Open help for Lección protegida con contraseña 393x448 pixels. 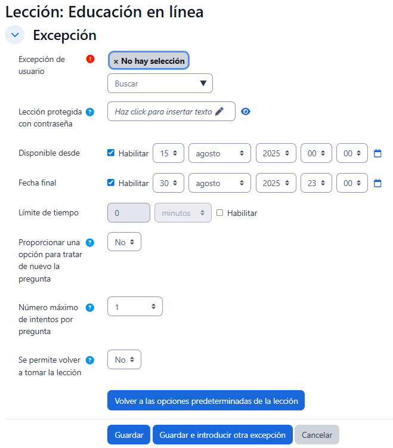[x=90, y=112]
